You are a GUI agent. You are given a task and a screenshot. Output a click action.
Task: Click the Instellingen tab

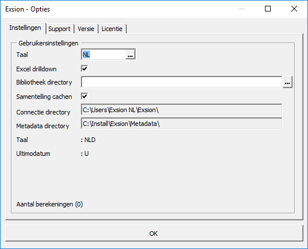pos(25,28)
